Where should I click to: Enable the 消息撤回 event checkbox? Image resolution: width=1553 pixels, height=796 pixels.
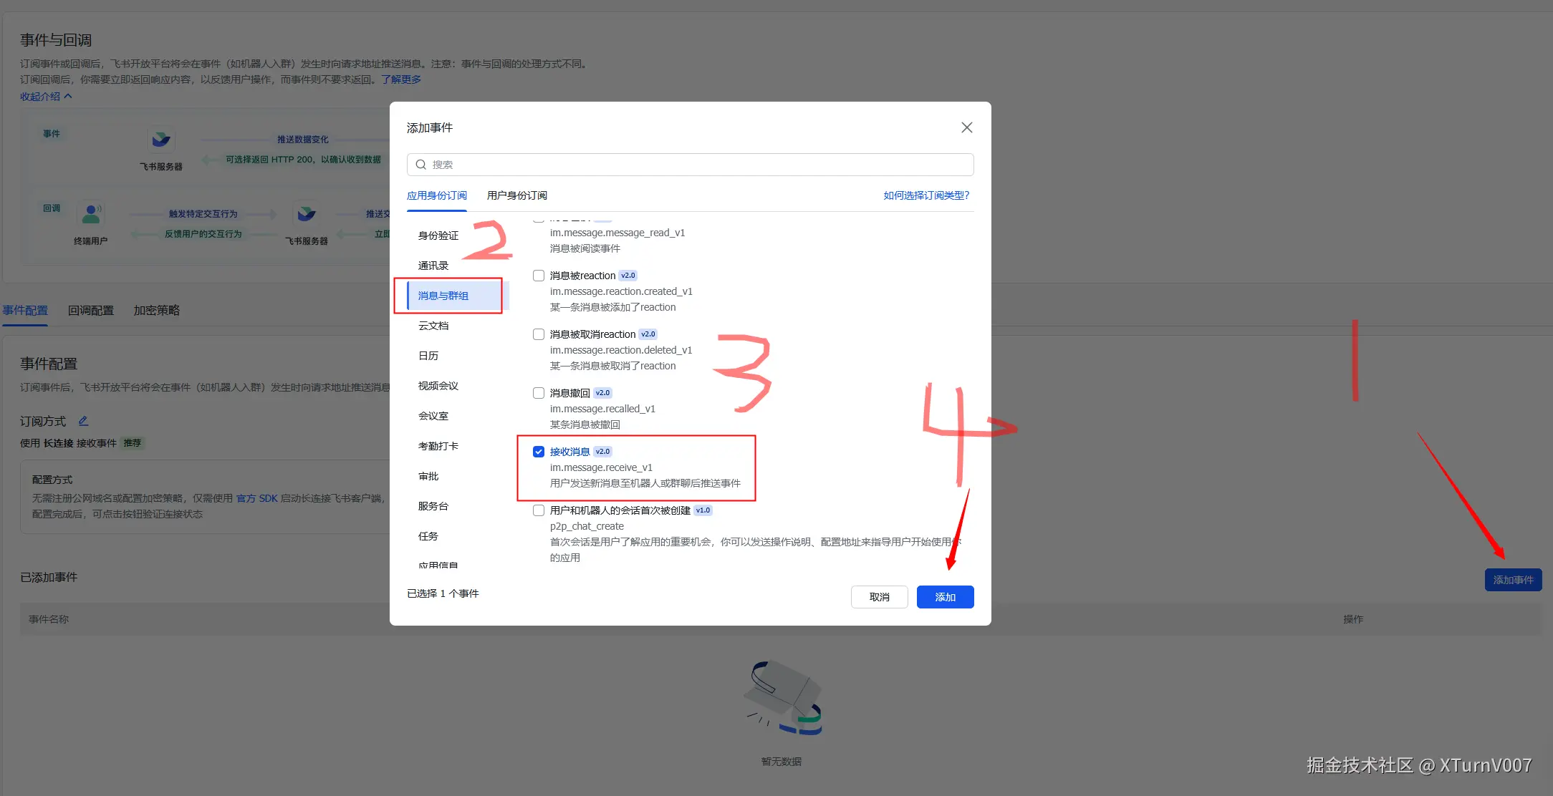pos(538,392)
